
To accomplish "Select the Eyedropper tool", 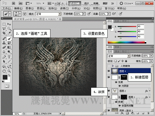I will pyautogui.click(x=9, y=33).
